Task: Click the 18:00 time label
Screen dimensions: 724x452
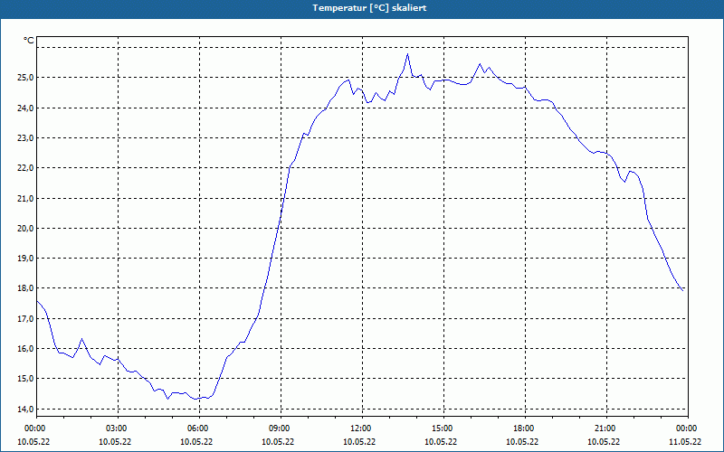Action: pyautogui.click(x=525, y=428)
